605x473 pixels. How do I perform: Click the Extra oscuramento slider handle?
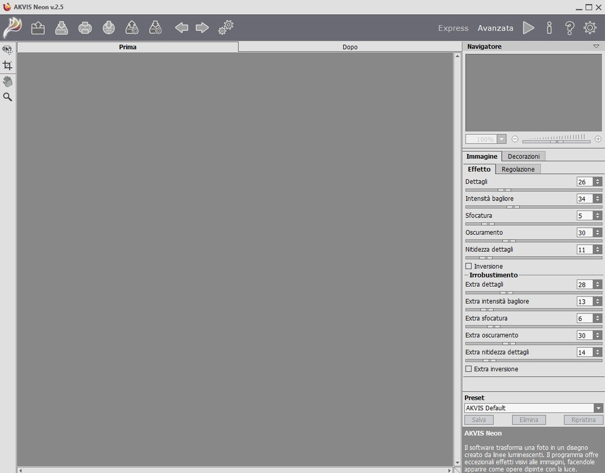click(509, 344)
